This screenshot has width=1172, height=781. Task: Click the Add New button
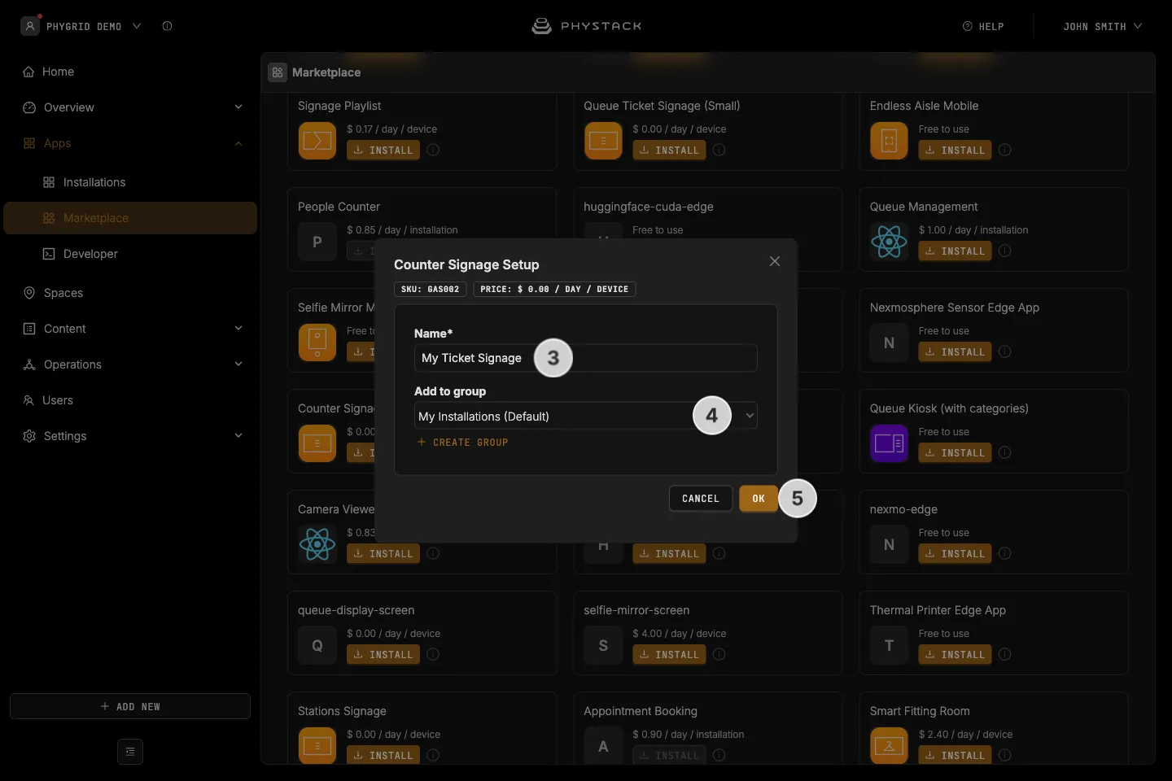[x=130, y=706]
